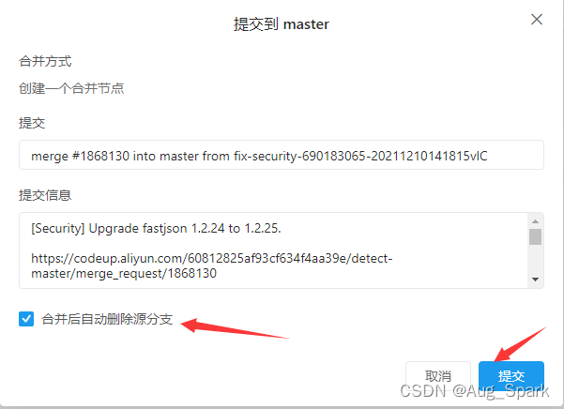This screenshot has width=564, height=409.
Task: Close the 提交到 master dialog
Action: pos(536,20)
